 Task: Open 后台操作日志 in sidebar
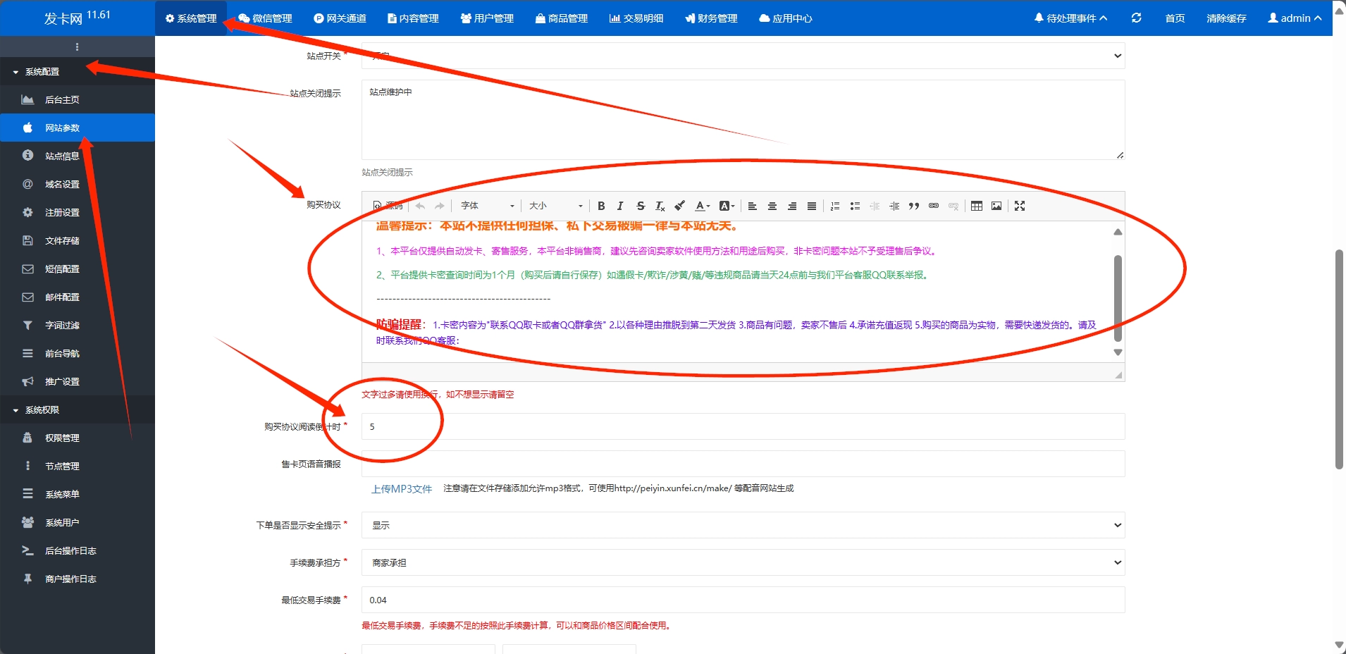pyautogui.click(x=78, y=550)
